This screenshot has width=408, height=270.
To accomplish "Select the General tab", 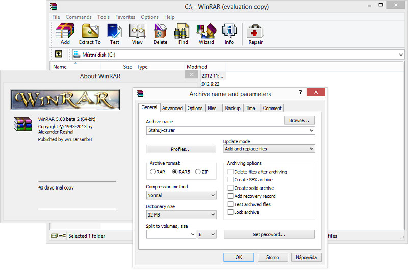I will tap(149, 107).
